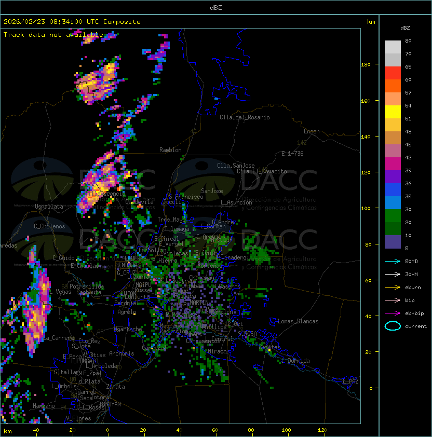This screenshot has height=437, width=432.
Task: Click the Lomas_Blancas location label
Action: (298, 321)
